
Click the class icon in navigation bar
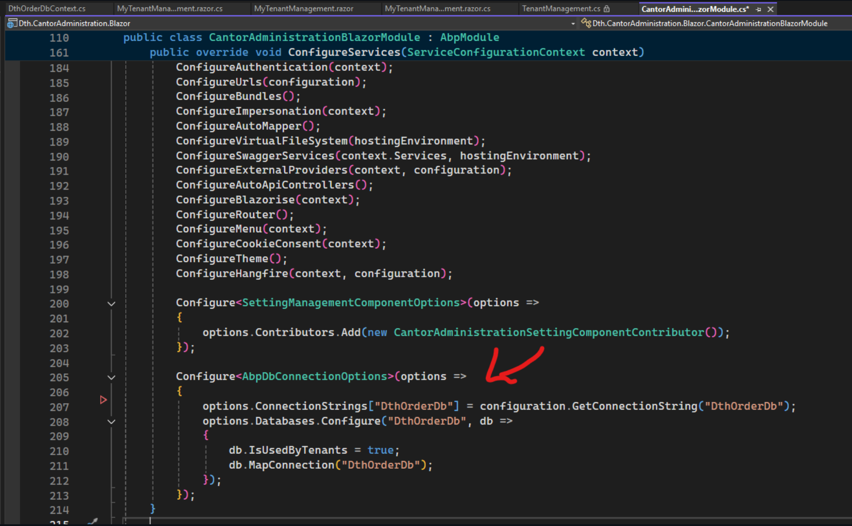coord(586,23)
